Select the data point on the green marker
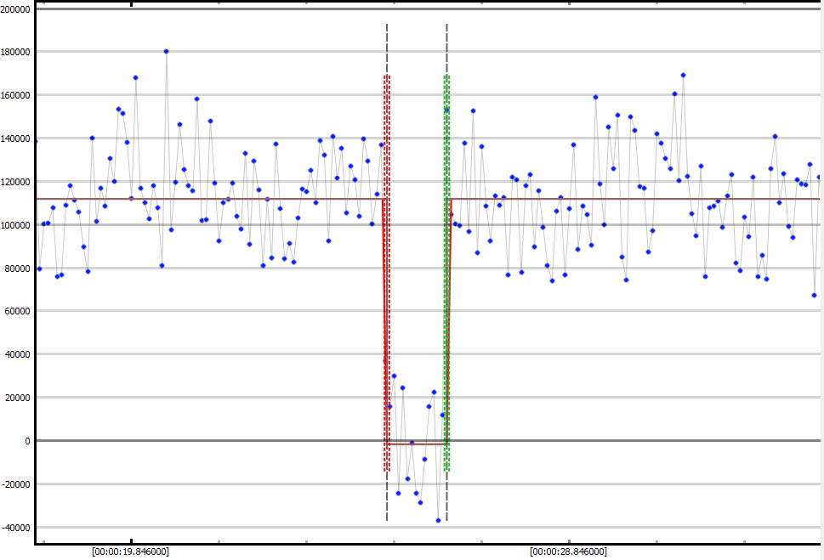824x560 pixels. pyautogui.click(x=446, y=110)
